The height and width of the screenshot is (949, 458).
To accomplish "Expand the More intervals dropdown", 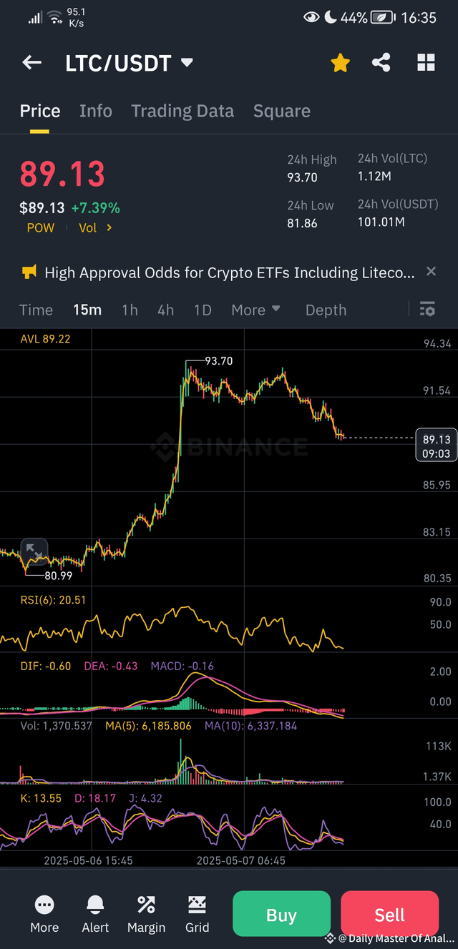I will tap(255, 310).
